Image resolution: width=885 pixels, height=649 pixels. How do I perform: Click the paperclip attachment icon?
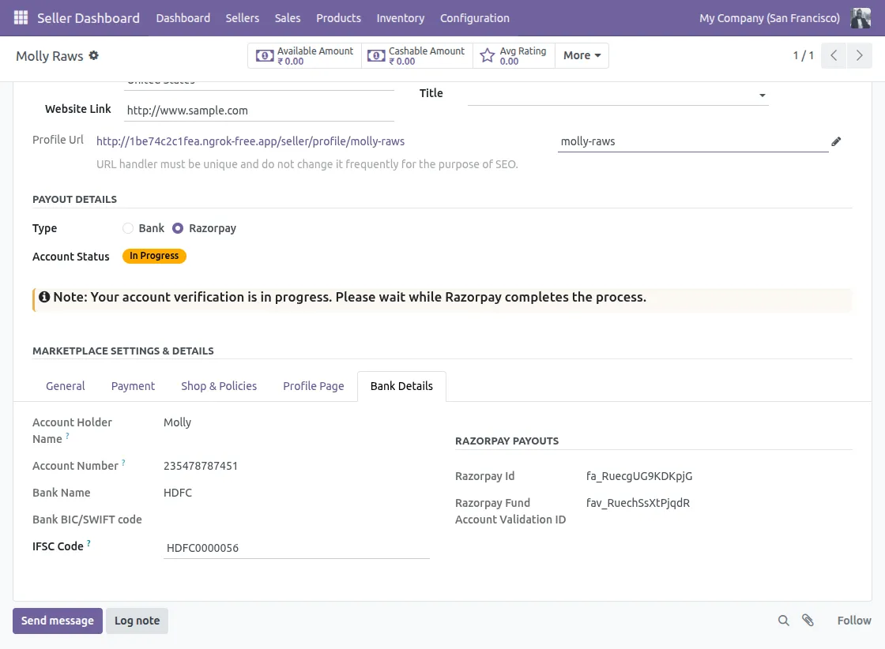808,621
